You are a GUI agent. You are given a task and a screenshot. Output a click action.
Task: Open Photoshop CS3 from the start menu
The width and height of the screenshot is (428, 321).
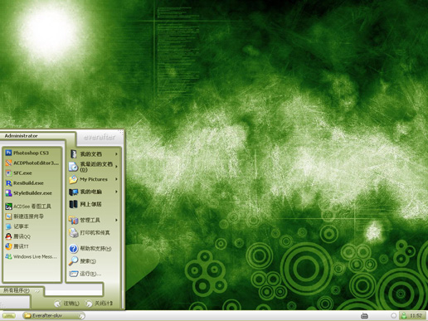32,153
